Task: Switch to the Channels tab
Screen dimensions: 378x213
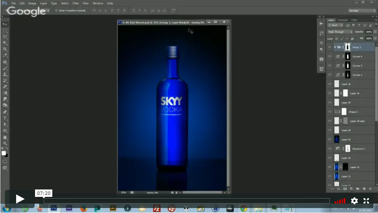Action: pyautogui.click(x=343, y=20)
